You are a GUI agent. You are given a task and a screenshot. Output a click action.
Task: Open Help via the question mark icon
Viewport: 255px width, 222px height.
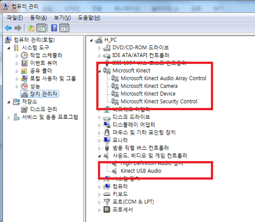(x=54, y=28)
